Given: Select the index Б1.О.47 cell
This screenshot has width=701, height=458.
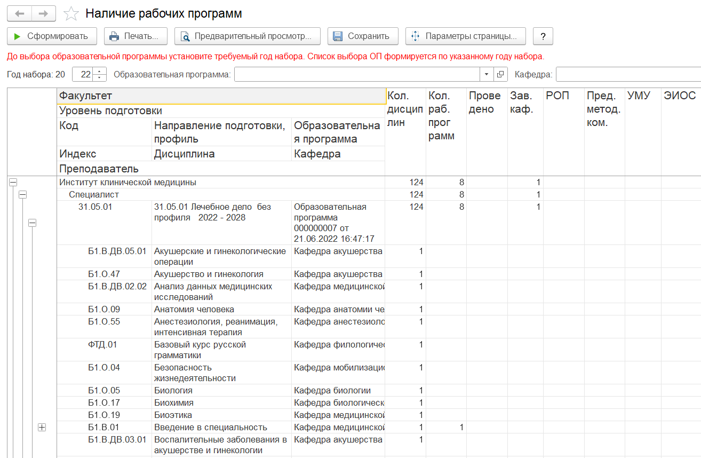Looking at the screenshot, I should click(105, 274).
